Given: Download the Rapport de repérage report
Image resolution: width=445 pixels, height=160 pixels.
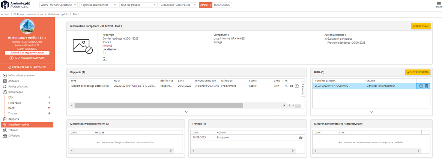Looking at the screenshot, I should pyautogui.click(x=297, y=86).
